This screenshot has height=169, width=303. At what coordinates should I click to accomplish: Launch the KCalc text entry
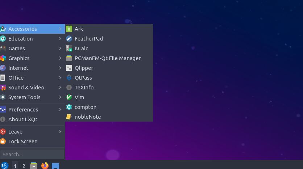pos(81,48)
